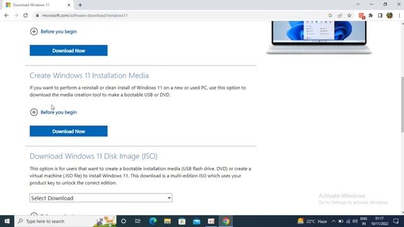
Task: Click the volume speaker icon
Action: click(355, 221)
